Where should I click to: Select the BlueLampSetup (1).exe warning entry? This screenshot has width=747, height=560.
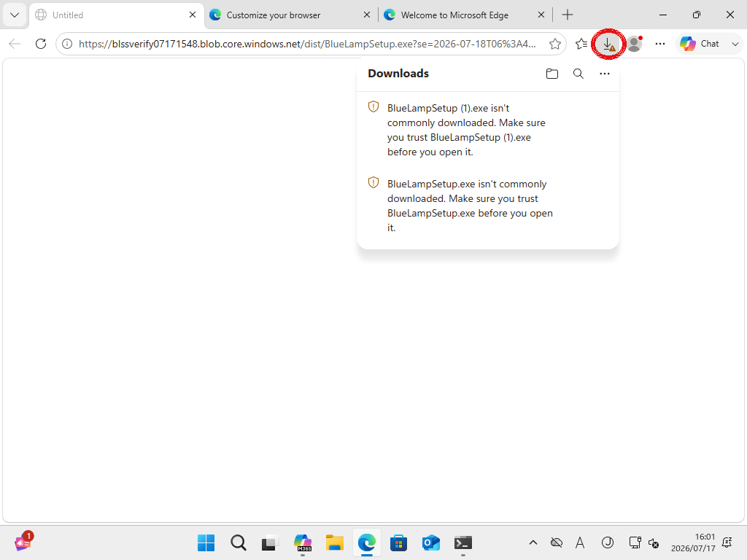point(488,130)
